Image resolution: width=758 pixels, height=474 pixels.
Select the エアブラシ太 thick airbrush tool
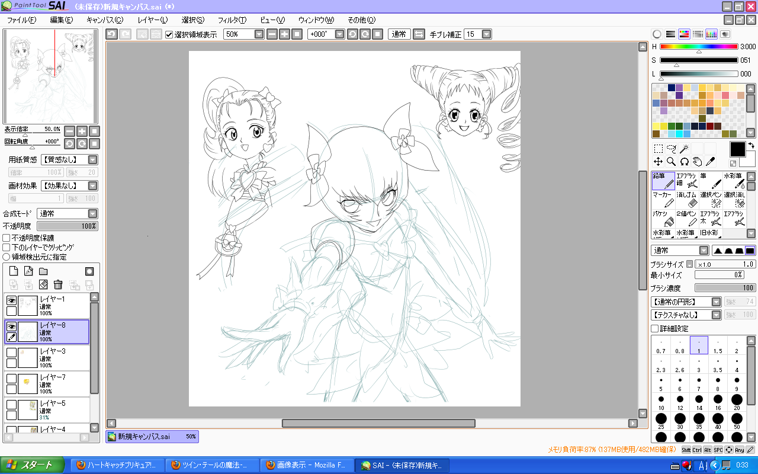(x=711, y=219)
